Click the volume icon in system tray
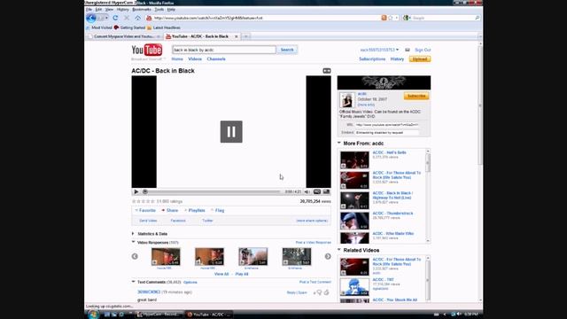The width and height of the screenshot is (567, 319). tap(459, 314)
